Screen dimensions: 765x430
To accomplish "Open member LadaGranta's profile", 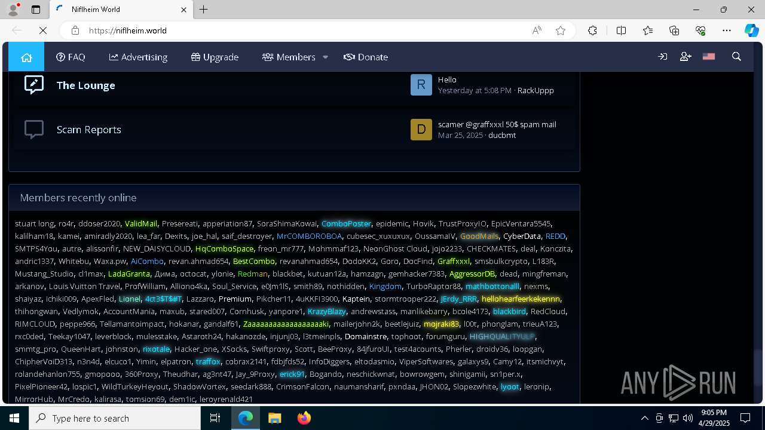I will pyautogui.click(x=129, y=274).
